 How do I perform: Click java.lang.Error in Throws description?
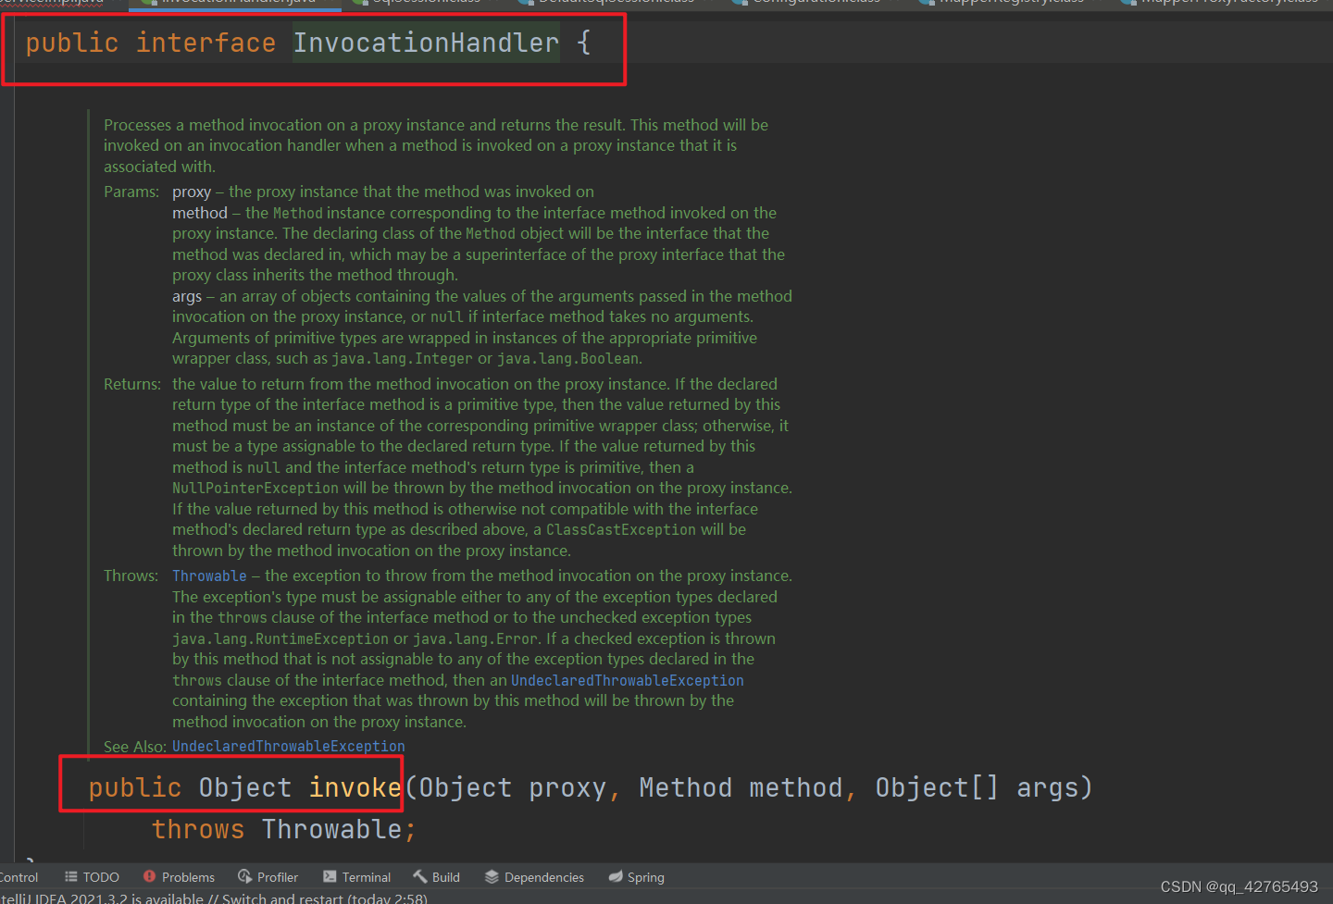(475, 638)
